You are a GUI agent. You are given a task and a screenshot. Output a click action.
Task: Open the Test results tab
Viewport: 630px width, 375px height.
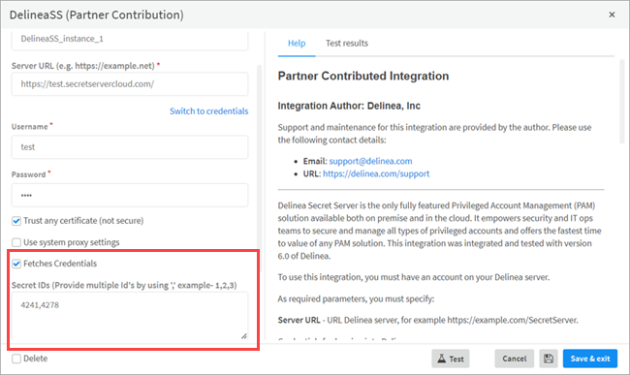pos(347,44)
